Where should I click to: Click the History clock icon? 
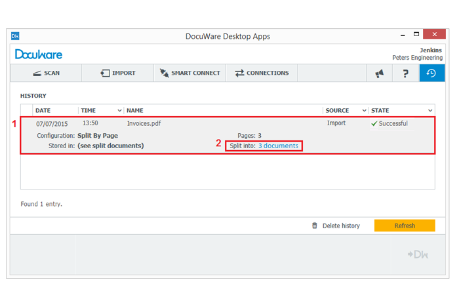point(431,73)
